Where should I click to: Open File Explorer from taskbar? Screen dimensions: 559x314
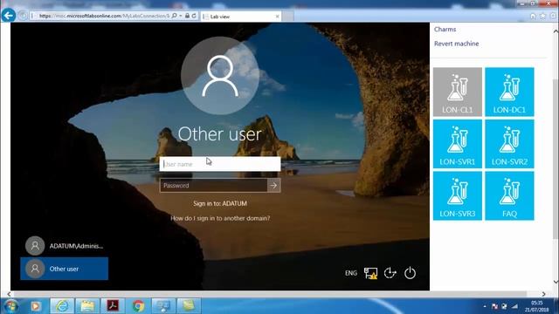tap(87, 306)
